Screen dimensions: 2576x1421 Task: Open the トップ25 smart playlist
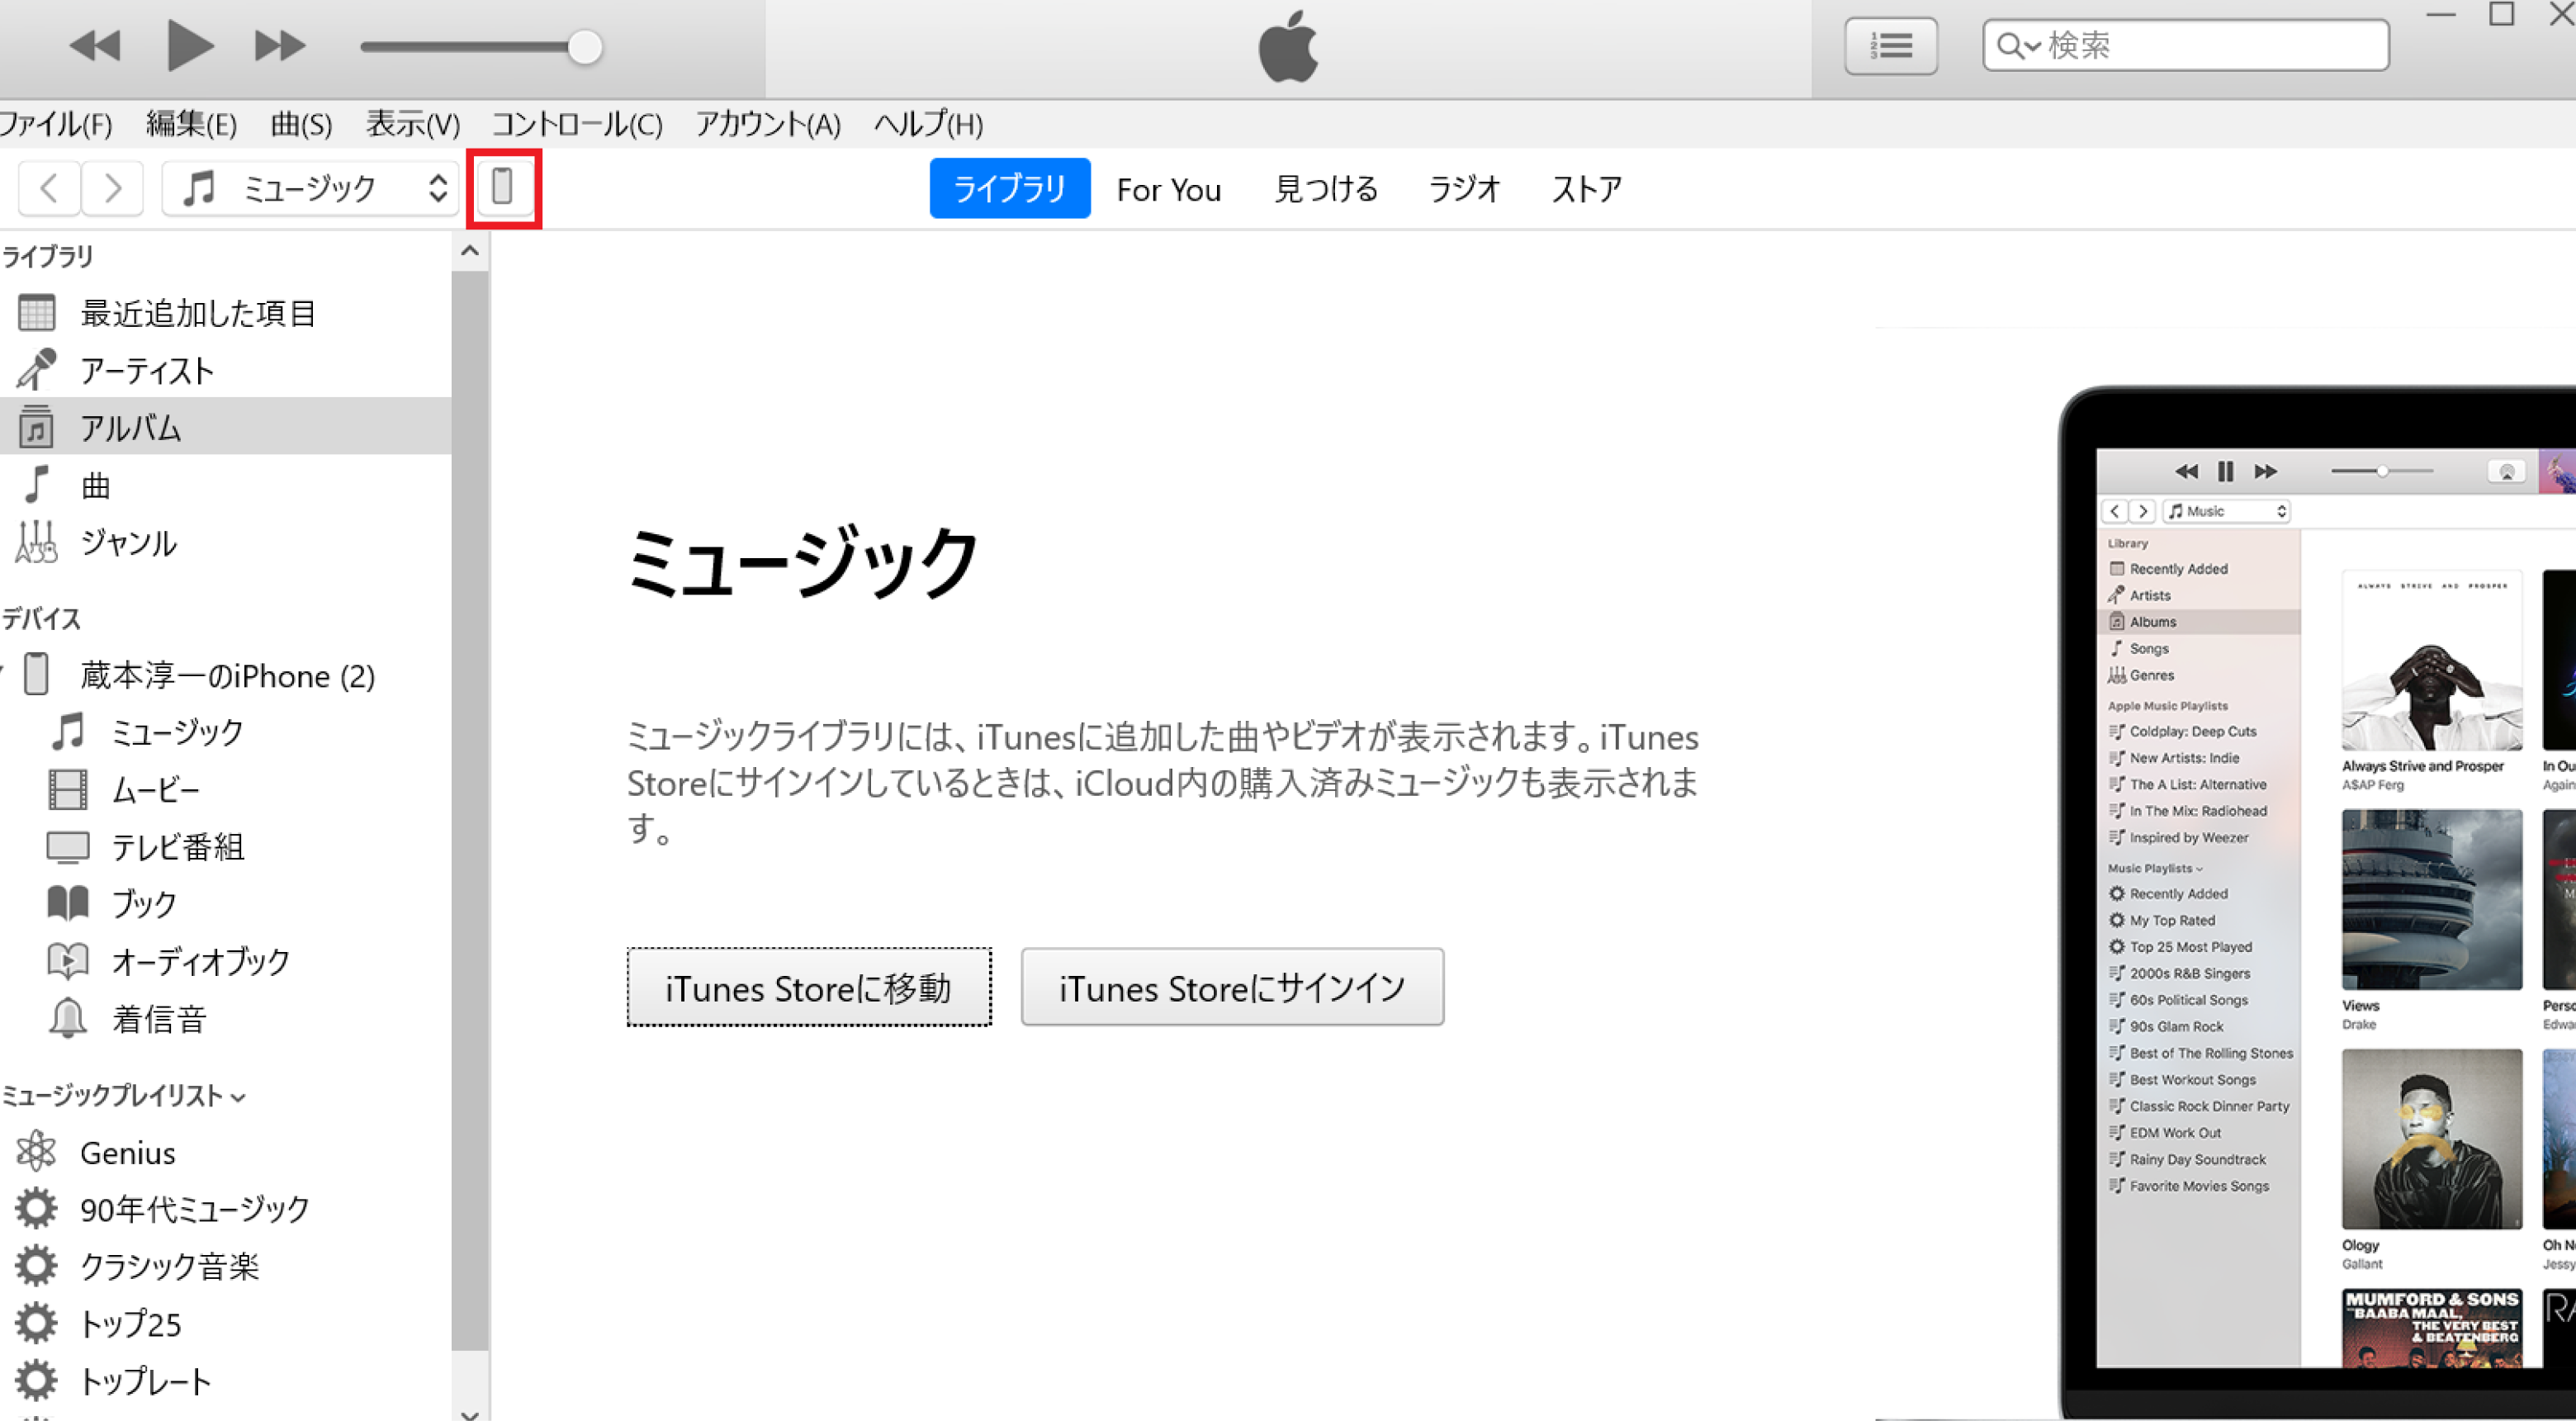coord(225,1324)
